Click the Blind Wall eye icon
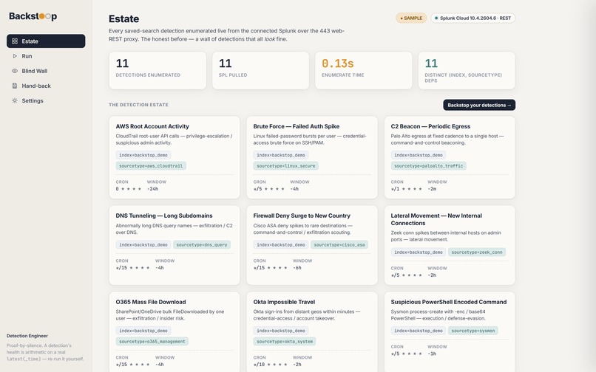Viewport: 596px width, 372px height. 15,71
